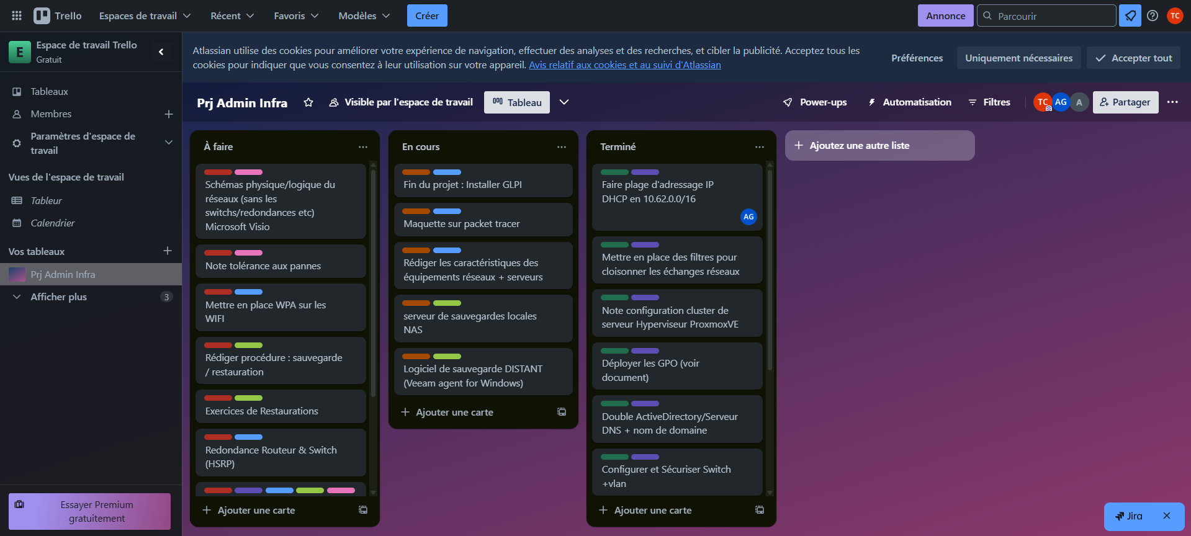
Task: Collapse the workspace sidebar
Action: pyautogui.click(x=161, y=52)
